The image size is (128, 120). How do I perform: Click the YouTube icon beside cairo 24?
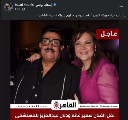(112, 106)
